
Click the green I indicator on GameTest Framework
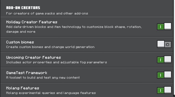(160, 75)
